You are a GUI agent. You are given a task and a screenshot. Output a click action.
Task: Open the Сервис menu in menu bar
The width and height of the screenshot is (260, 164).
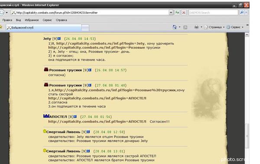[x=47, y=20]
